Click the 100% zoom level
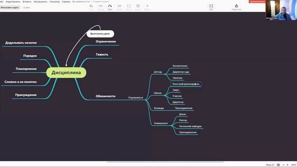The width and height of the screenshot is (297, 167). (294, 165)
